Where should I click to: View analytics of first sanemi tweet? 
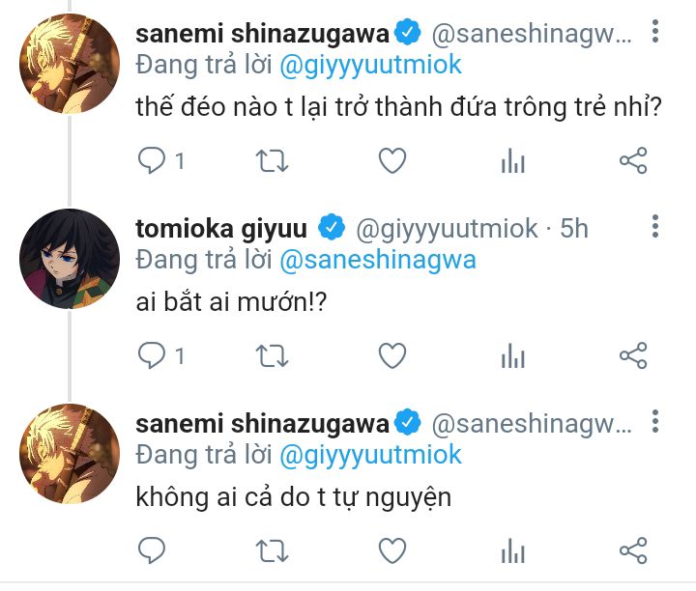pos(512,162)
